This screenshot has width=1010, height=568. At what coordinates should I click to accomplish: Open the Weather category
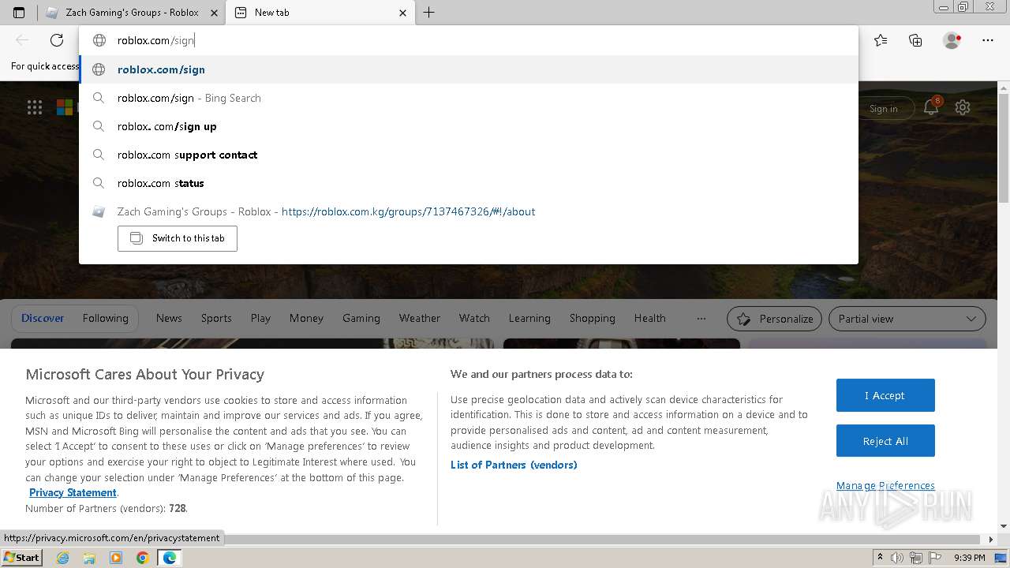pos(420,318)
